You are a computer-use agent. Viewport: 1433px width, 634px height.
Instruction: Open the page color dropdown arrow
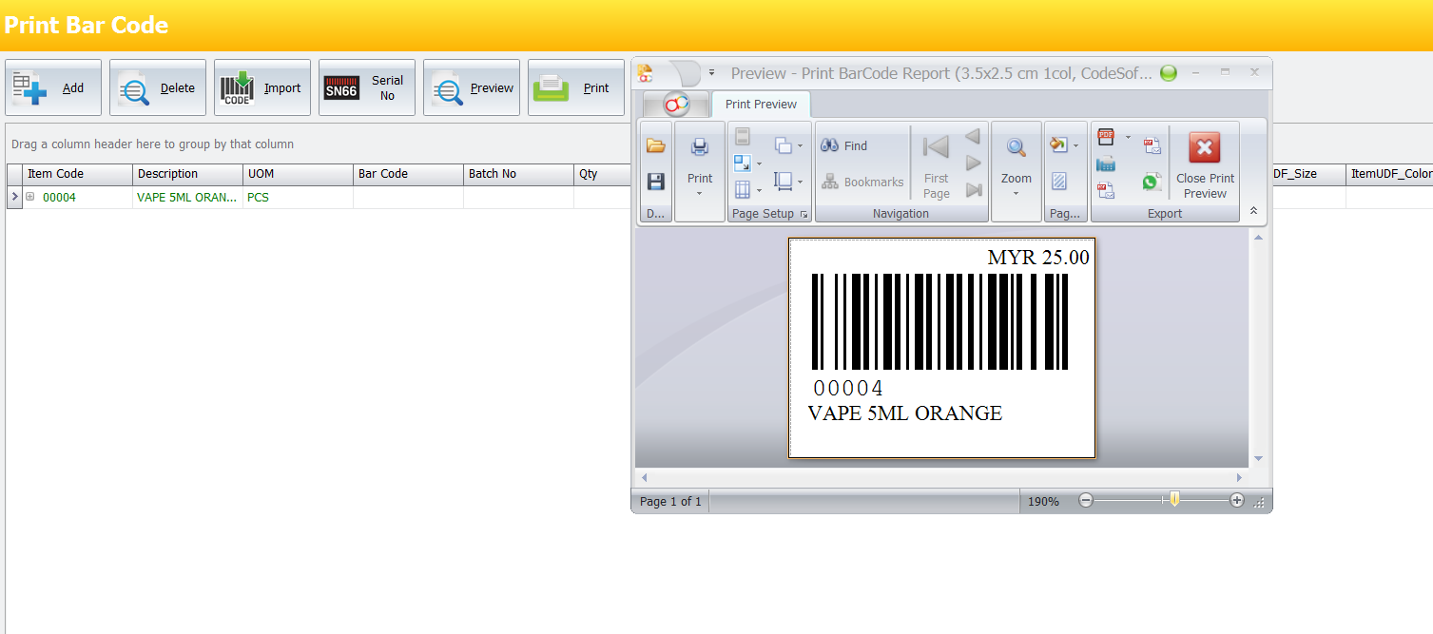[x=1075, y=146]
